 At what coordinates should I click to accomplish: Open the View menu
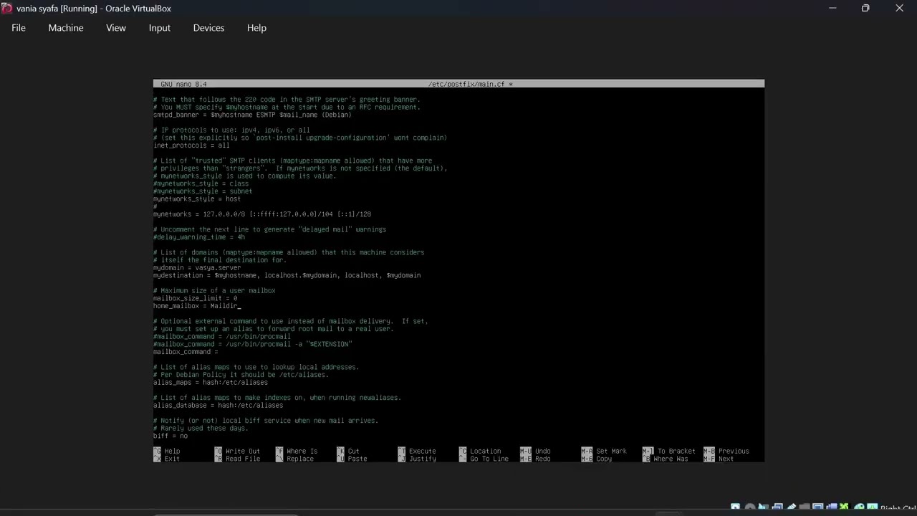point(116,28)
